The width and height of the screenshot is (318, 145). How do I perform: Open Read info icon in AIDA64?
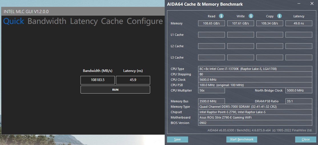[221, 16]
